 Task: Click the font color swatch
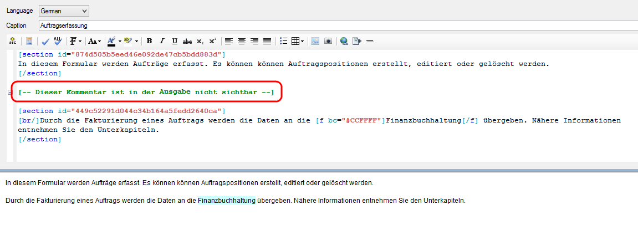(x=111, y=41)
